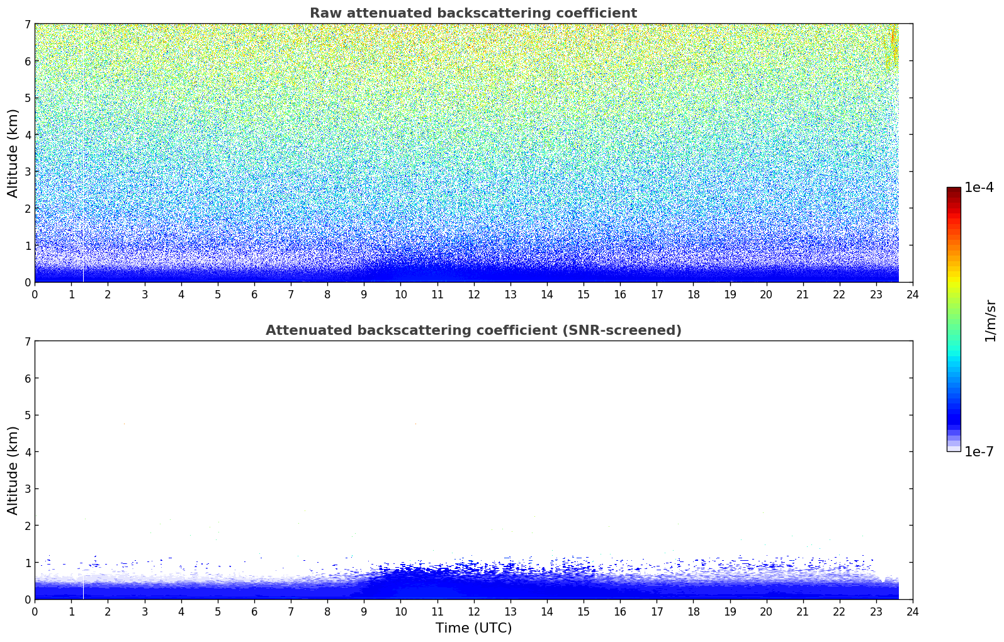This screenshot has width=1004, height=642.
Task: Click the "1/m/sr" colorbar units label
Action: (990, 320)
